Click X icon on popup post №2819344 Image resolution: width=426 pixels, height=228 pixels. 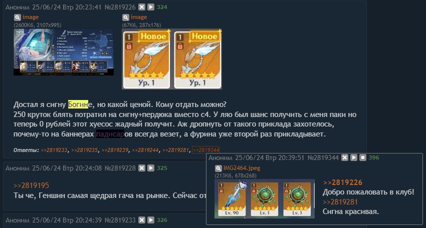(345, 157)
